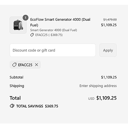This screenshot has height=128, width=128.
Task: Focus the Discount code or gift card field
Action: pyautogui.click(x=53, y=50)
